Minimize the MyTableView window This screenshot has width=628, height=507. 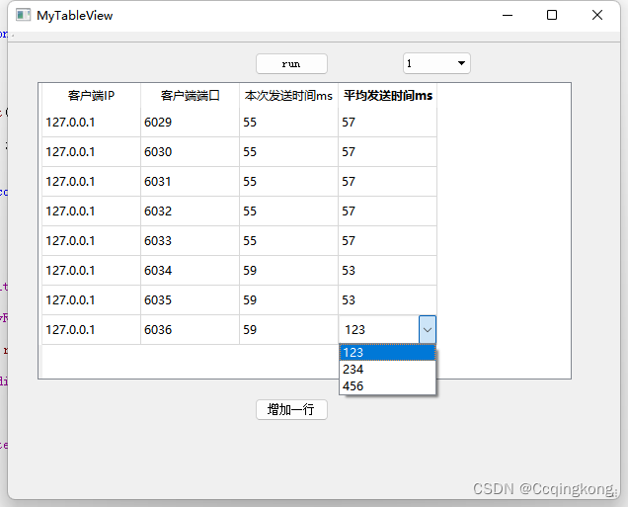coord(508,15)
